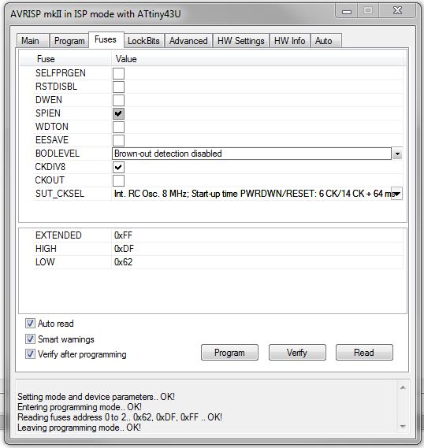
Task: Tick the CKOUT fuse checkbox
Action: pyautogui.click(x=118, y=180)
